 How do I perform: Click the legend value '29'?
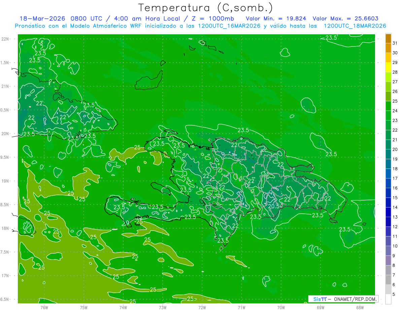tap(395, 62)
